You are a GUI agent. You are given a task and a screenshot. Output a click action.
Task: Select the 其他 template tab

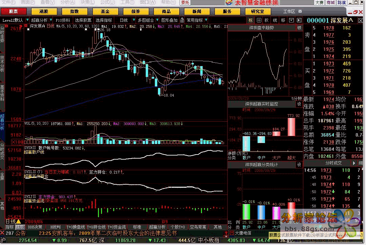click(x=218, y=227)
